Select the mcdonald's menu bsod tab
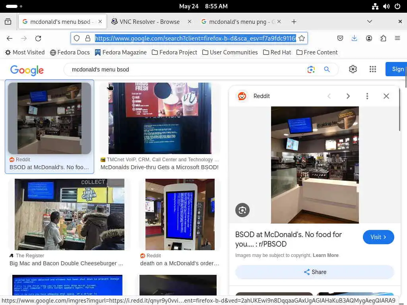 (62, 22)
